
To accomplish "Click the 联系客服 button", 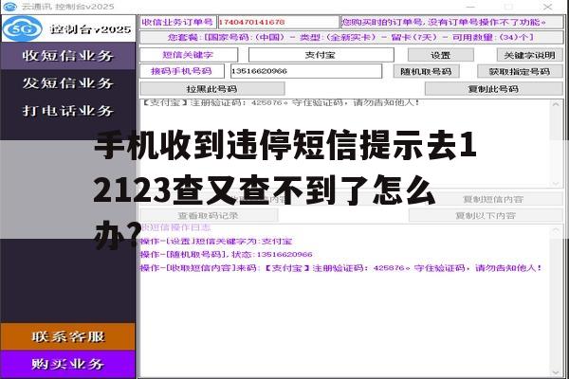I will point(68,336).
